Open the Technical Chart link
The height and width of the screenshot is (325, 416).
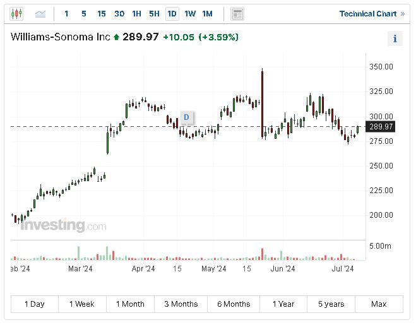(372, 14)
